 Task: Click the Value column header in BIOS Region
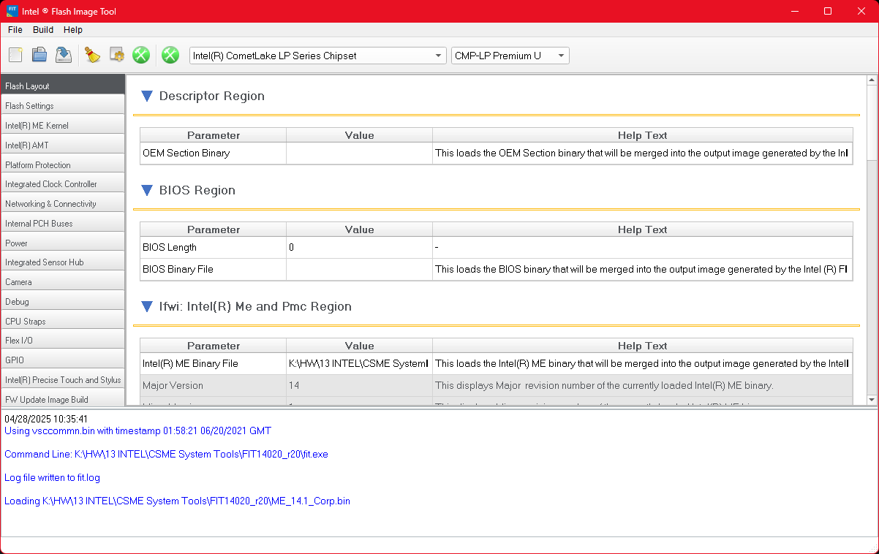point(359,229)
